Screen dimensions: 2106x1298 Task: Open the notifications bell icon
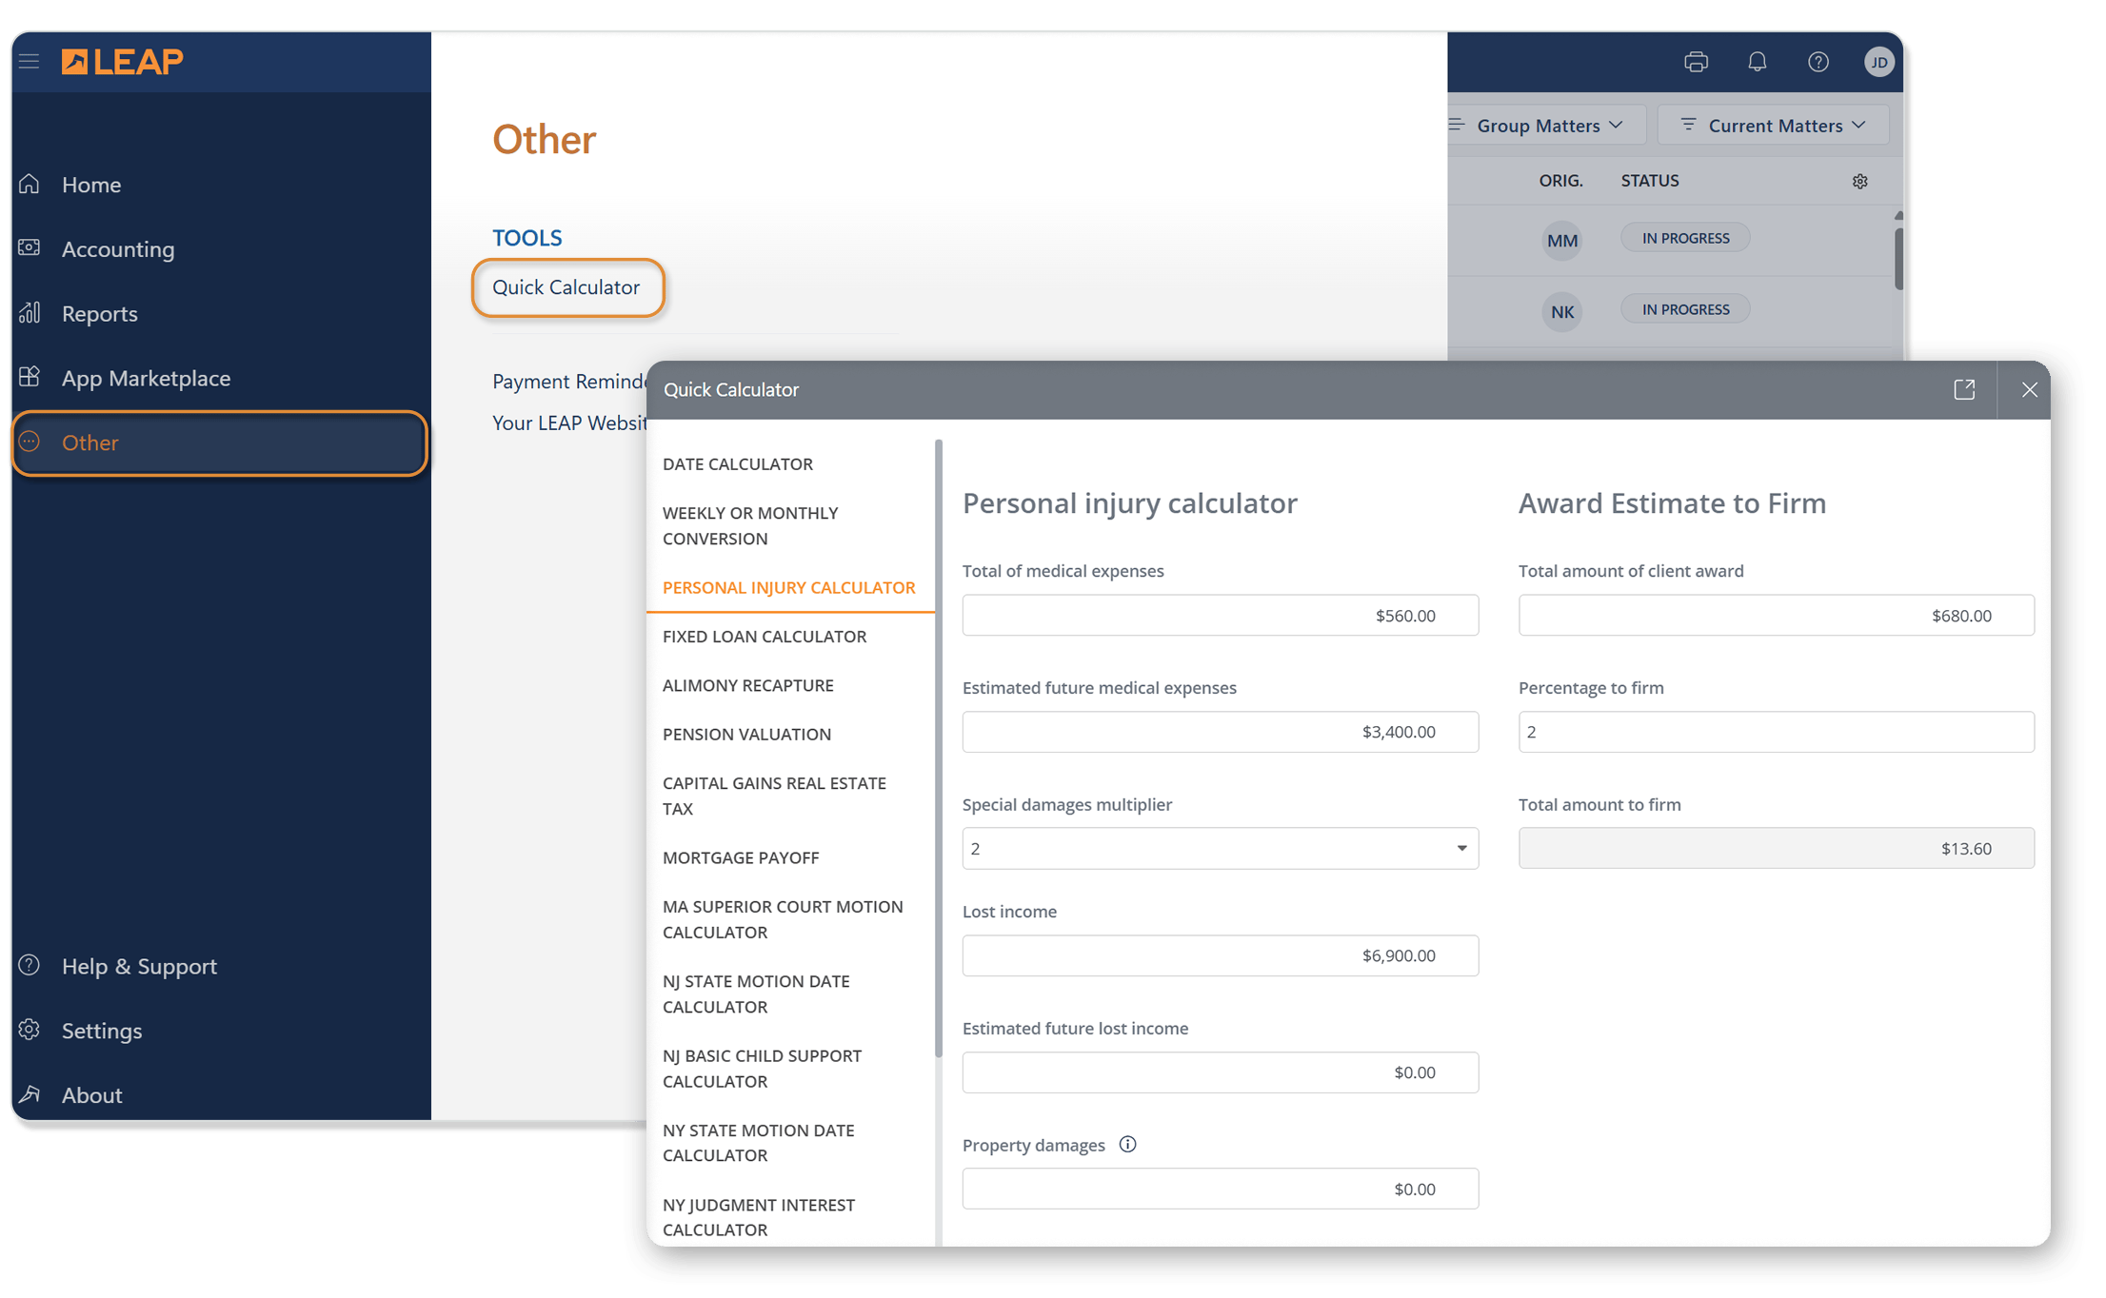[x=1757, y=62]
